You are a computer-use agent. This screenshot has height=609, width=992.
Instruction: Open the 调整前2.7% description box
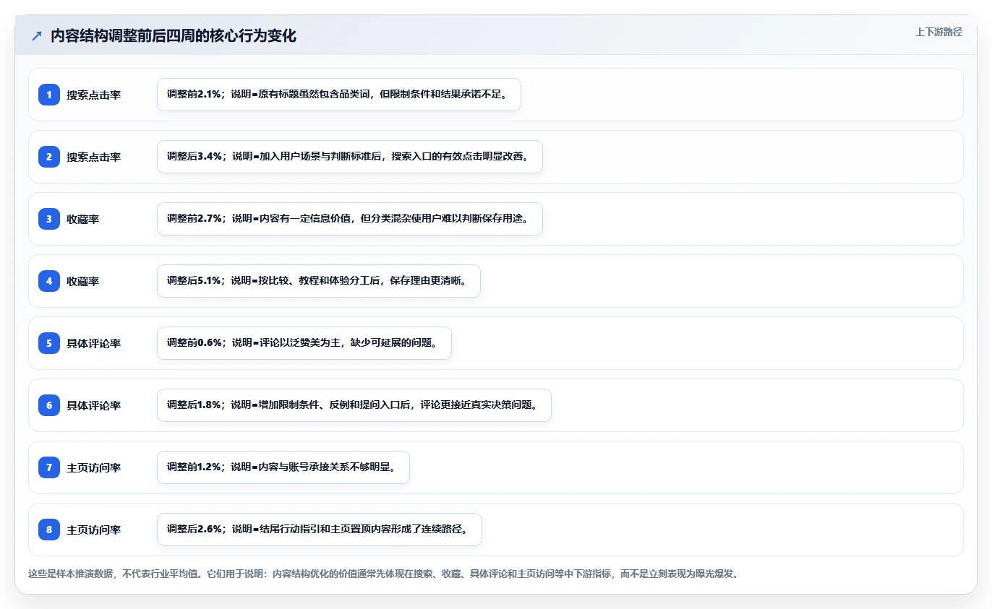coord(350,219)
